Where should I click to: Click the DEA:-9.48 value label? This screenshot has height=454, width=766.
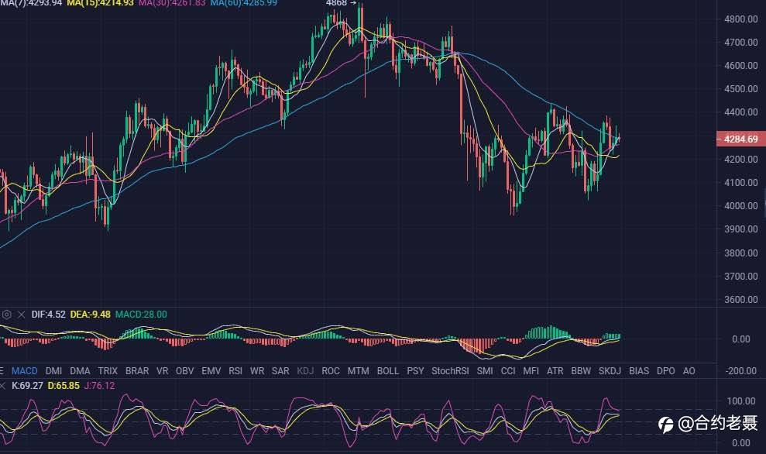(x=91, y=315)
